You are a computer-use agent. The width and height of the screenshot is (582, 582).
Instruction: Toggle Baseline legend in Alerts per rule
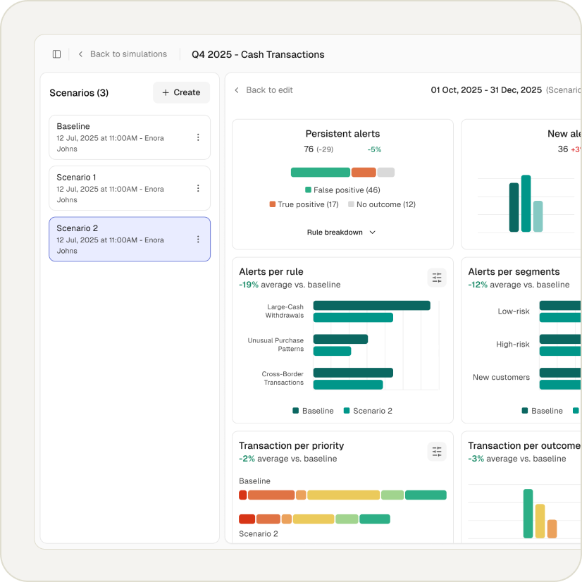314,411
